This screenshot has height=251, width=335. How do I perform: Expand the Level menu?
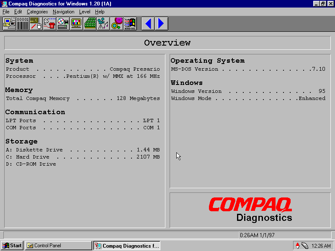point(85,12)
